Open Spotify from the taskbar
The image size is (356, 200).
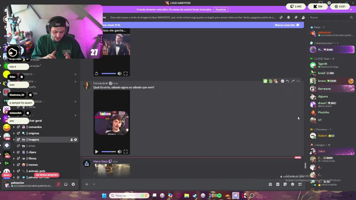pyautogui.click(x=219, y=196)
